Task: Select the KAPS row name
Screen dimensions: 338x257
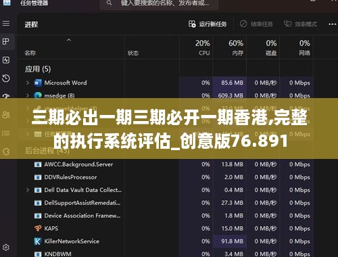Action: pyautogui.click(x=51, y=229)
